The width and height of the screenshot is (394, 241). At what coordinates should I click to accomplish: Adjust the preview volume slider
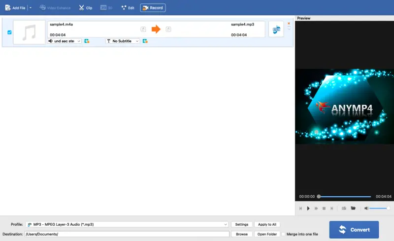379,208
